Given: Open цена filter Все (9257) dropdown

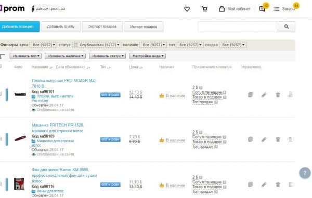Looking at the screenshot, I should [x=44, y=45].
